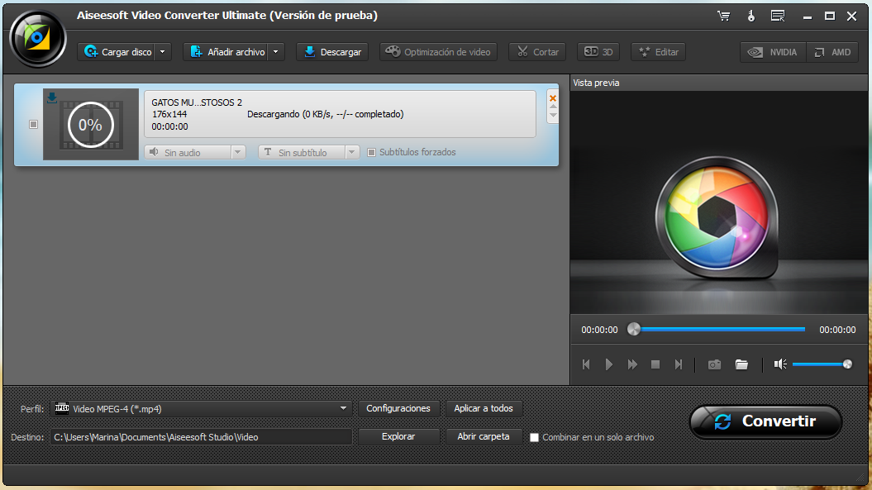
Task: Click the Stop playback button
Action: [x=655, y=364]
